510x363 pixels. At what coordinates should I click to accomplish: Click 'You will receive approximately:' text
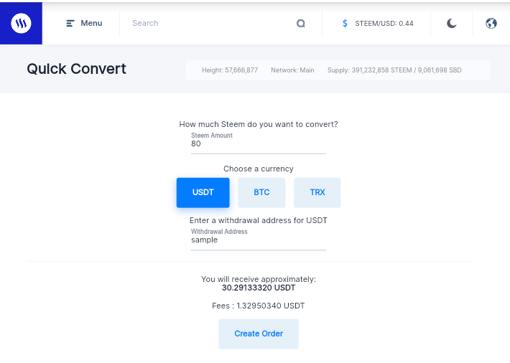click(259, 279)
